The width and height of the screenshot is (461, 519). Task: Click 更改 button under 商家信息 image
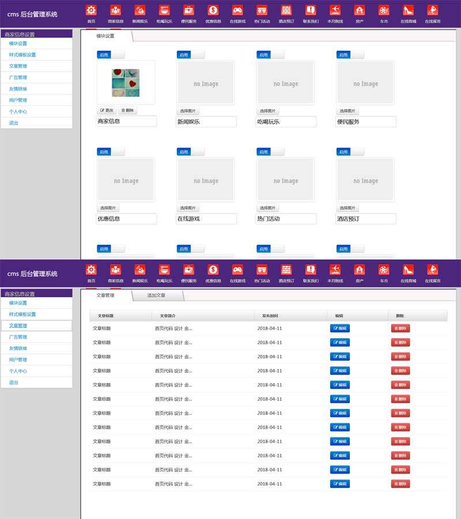click(x=107, y=111)
